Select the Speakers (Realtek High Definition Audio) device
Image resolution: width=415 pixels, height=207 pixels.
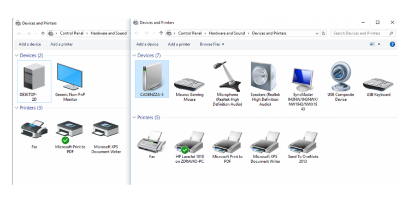(265, 84)
